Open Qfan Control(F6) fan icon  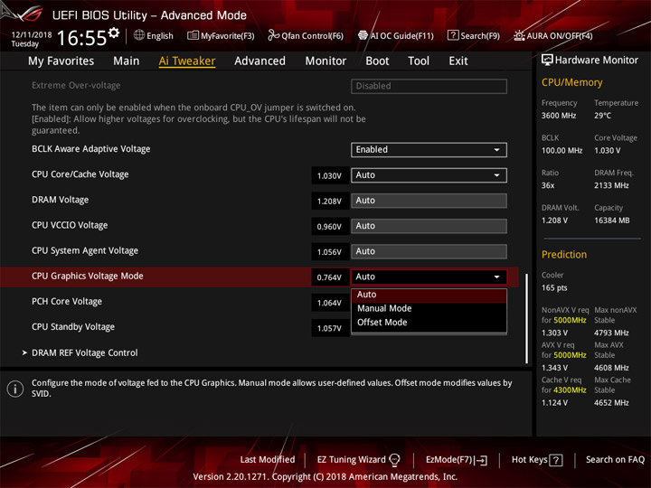[273, 35]
